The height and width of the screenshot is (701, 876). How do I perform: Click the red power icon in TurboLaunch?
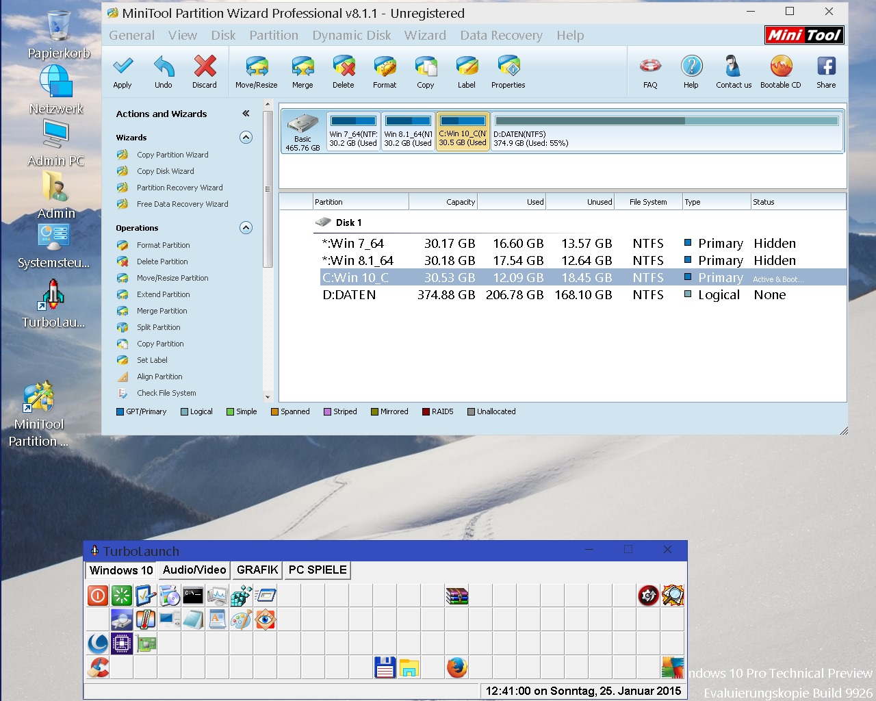pyautogui.click(x=98, y=596)
